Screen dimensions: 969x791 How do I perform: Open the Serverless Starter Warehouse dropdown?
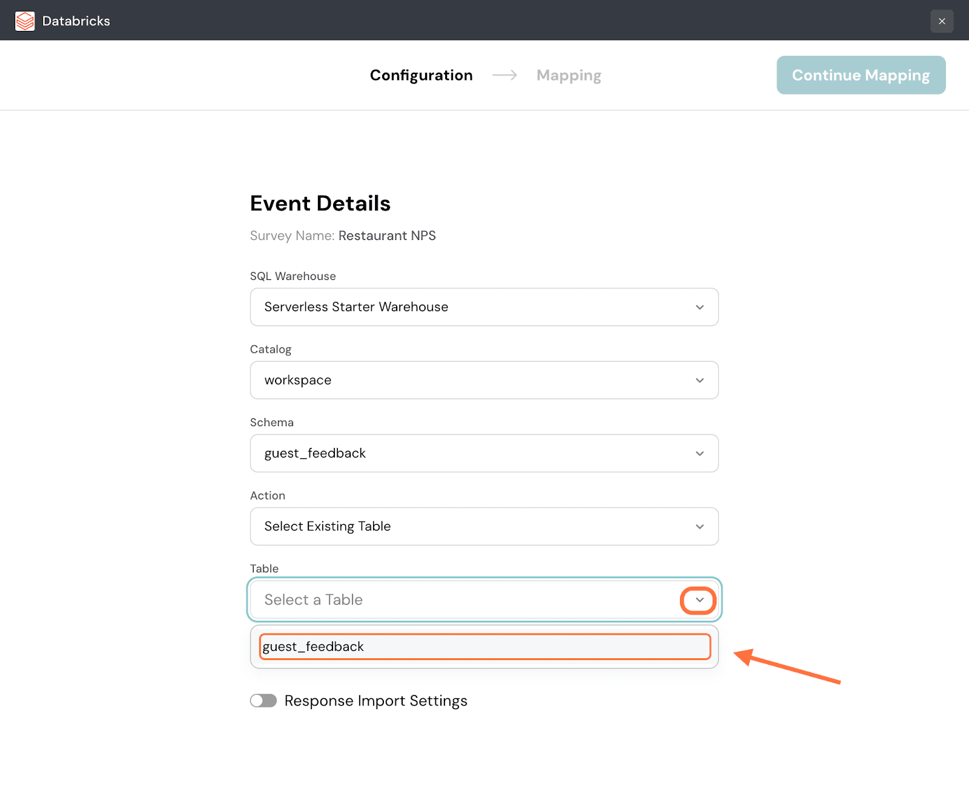point(472,307)
